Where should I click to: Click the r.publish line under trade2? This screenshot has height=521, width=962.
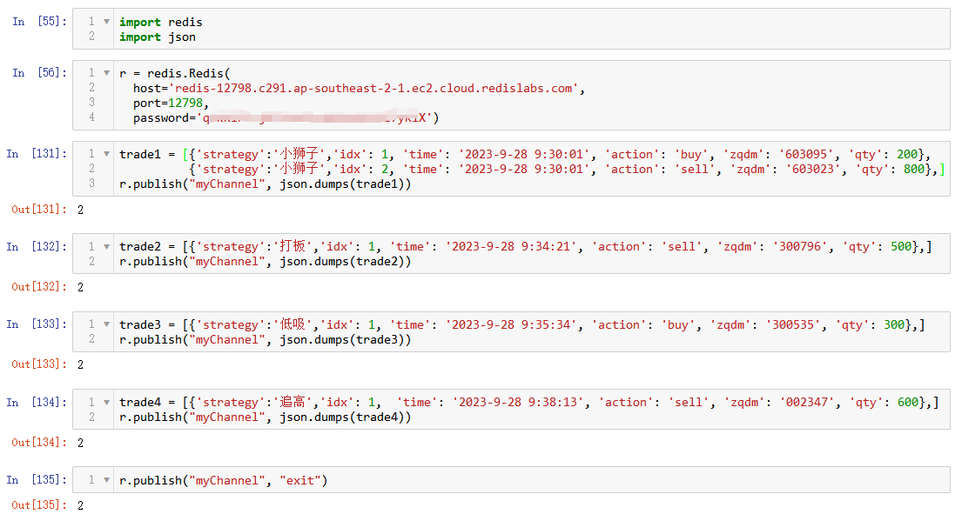click(x=265, y=261)
